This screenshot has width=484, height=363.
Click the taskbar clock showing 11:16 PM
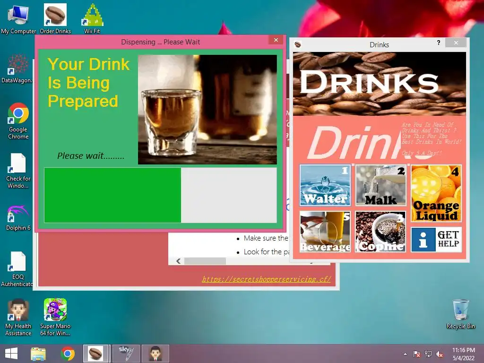464,354
